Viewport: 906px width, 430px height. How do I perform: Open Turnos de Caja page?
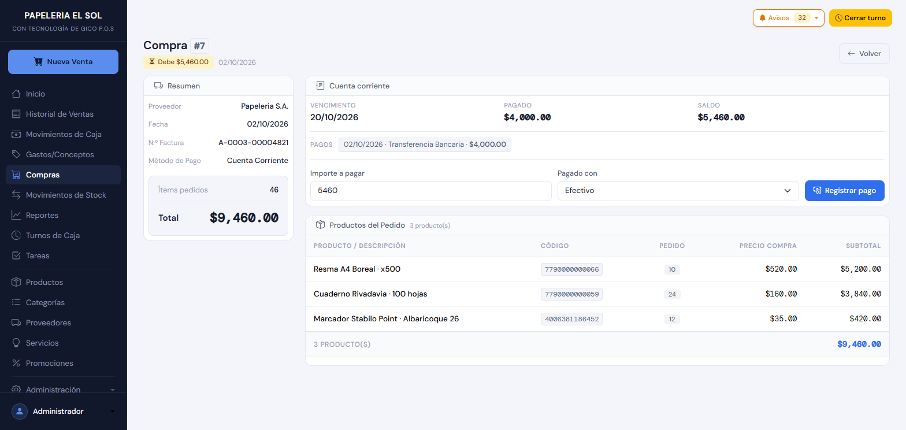(x=64, y=235)
